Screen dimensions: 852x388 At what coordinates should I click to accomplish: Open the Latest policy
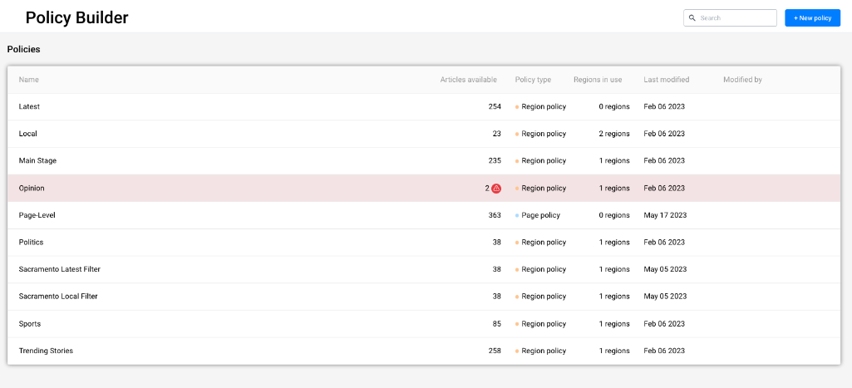424,106
